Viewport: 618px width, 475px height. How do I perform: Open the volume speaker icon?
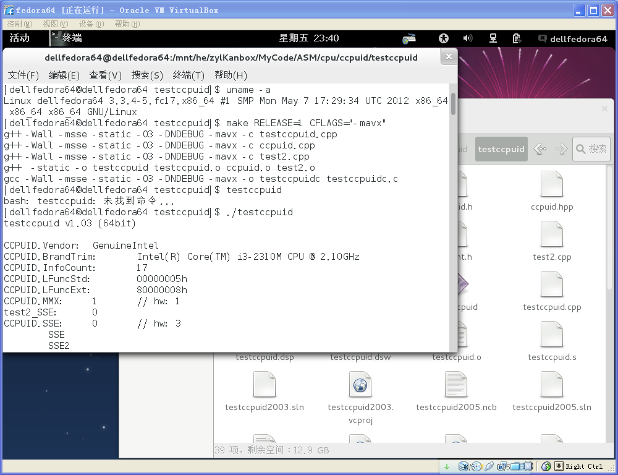point(468,38)
